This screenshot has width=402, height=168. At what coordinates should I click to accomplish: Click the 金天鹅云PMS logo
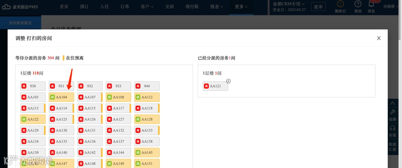pyautogui.click(x=20, y=7)
